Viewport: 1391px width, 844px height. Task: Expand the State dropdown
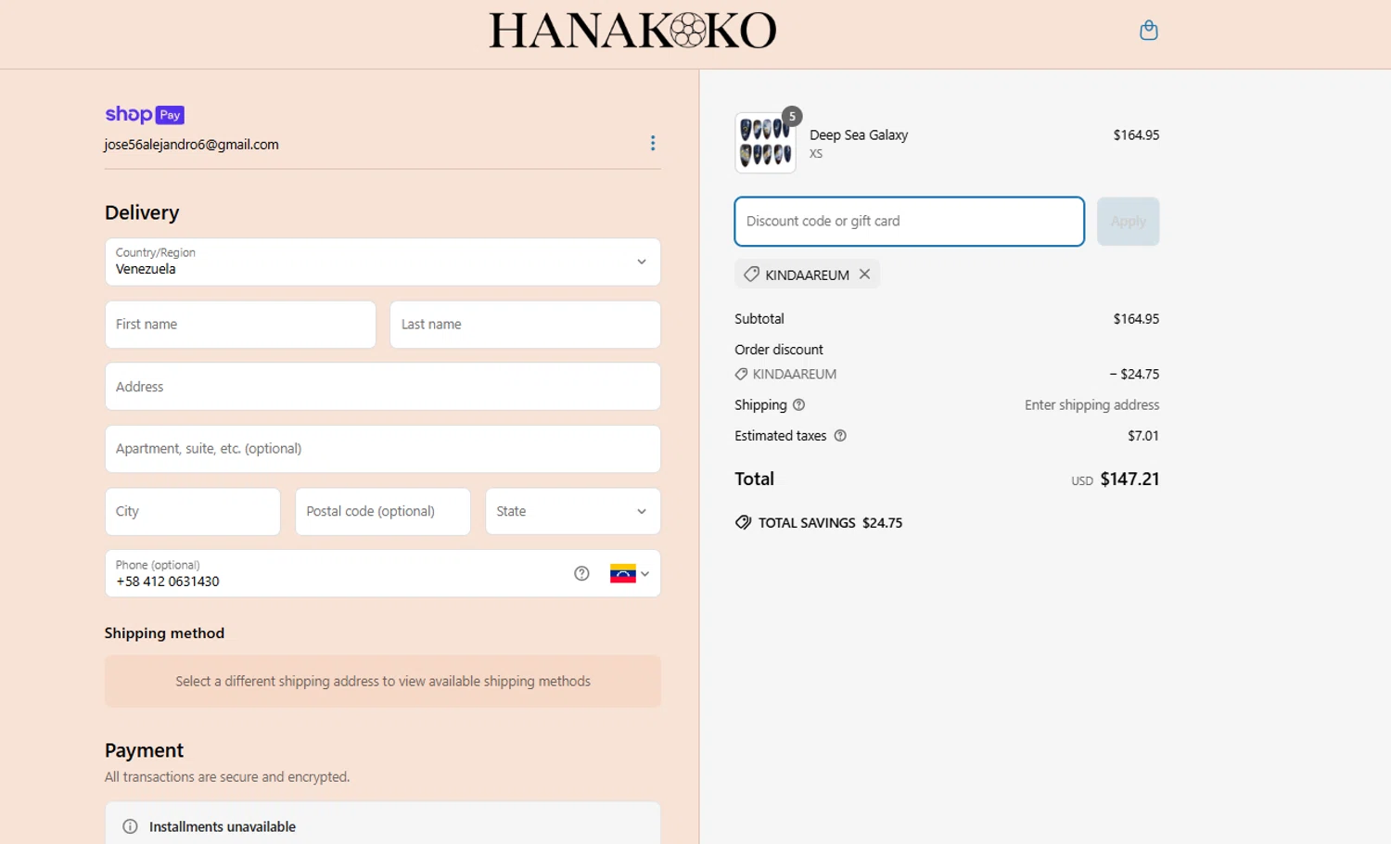[572, 511]
